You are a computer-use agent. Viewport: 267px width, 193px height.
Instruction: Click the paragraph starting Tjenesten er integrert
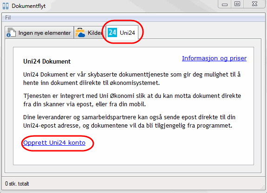132,100
